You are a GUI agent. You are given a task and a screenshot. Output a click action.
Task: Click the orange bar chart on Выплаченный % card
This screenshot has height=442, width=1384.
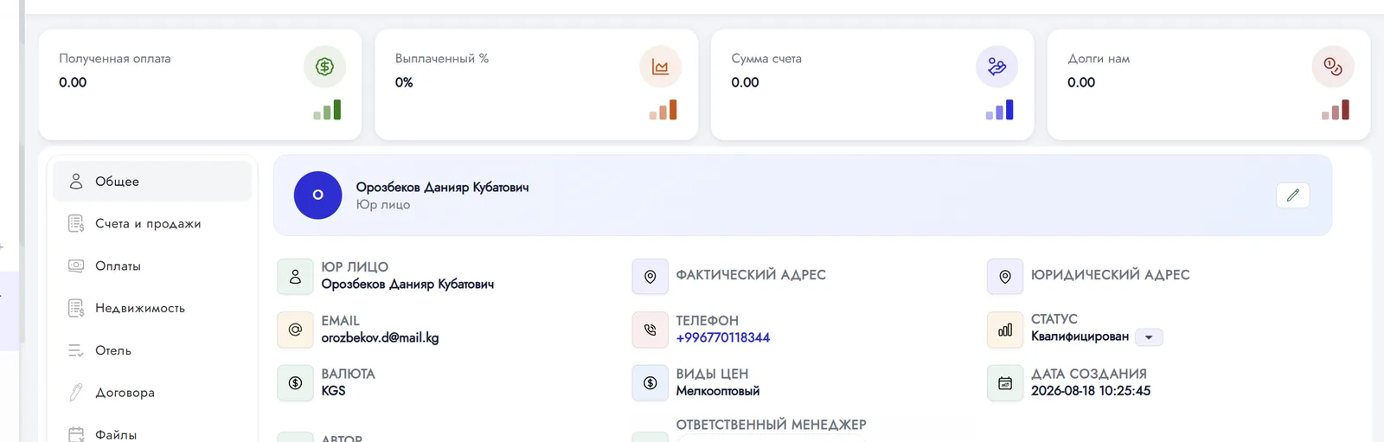(x=663, y=110)
